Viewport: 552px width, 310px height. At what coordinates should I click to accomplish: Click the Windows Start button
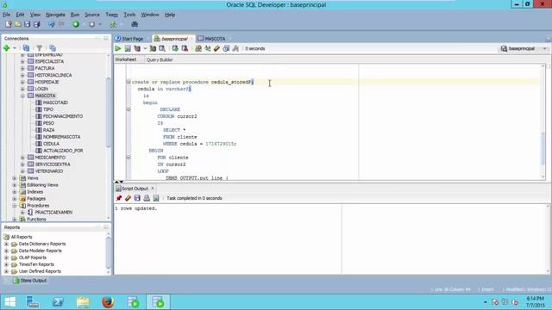[9, 302]
